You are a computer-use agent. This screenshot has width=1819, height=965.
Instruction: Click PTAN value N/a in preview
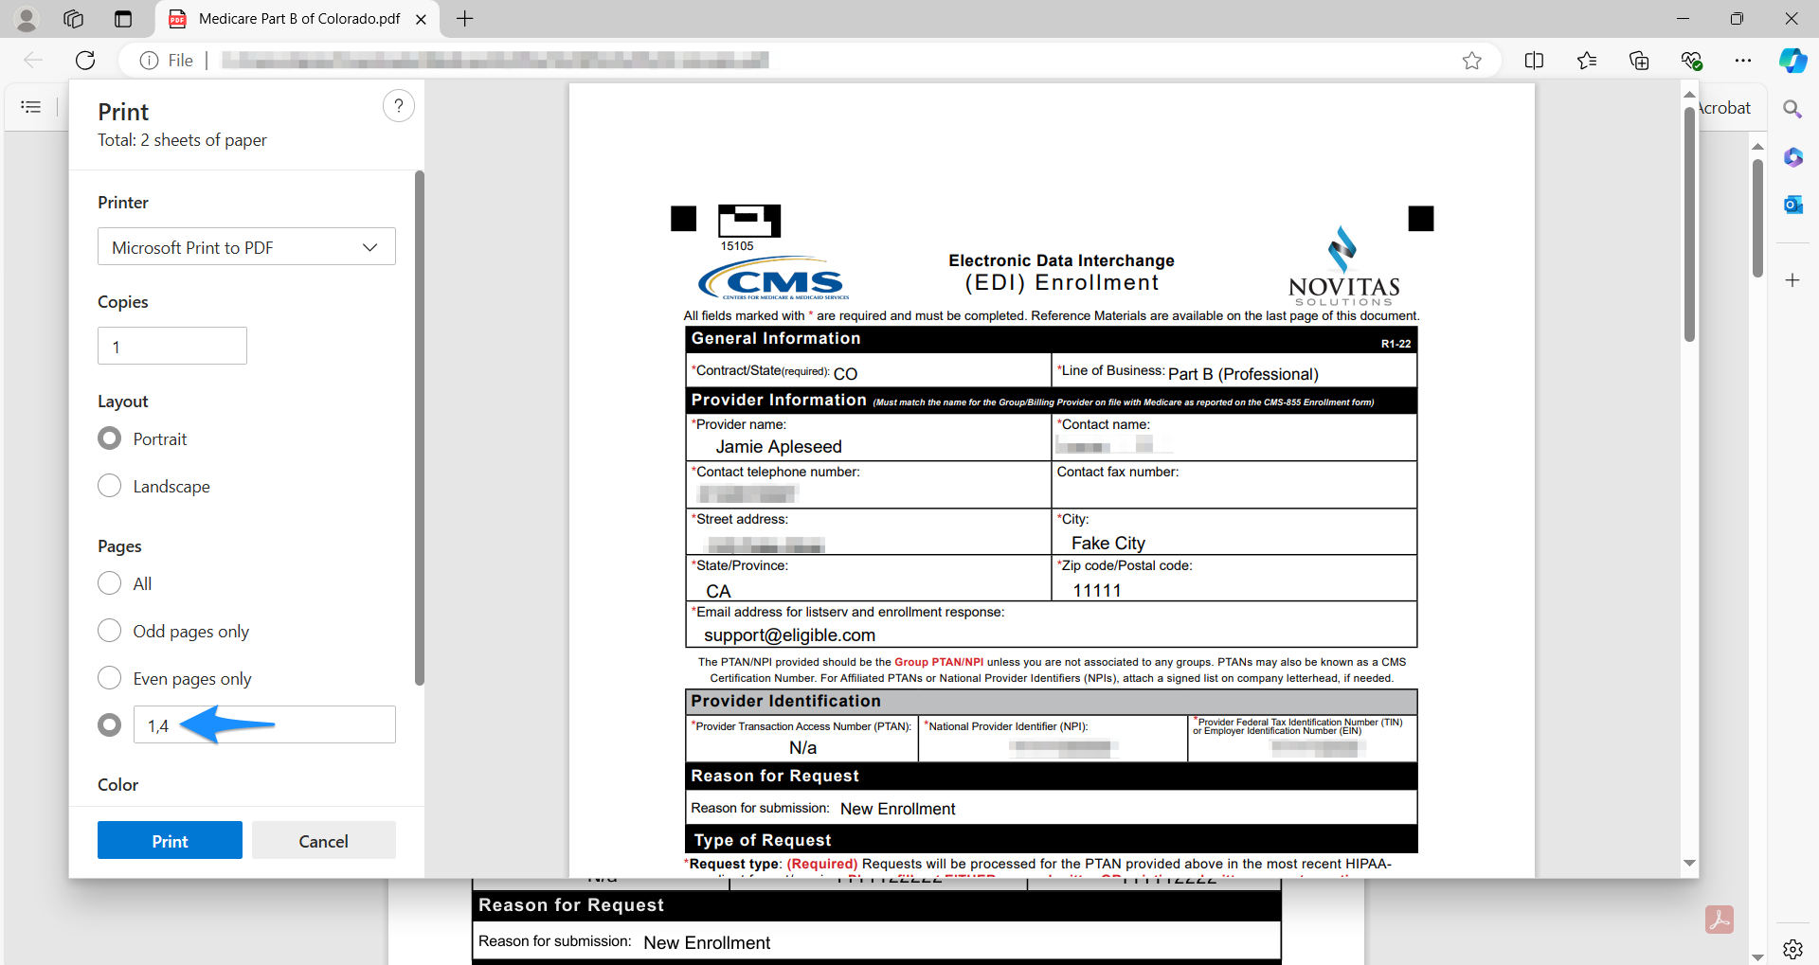point(802,748)
